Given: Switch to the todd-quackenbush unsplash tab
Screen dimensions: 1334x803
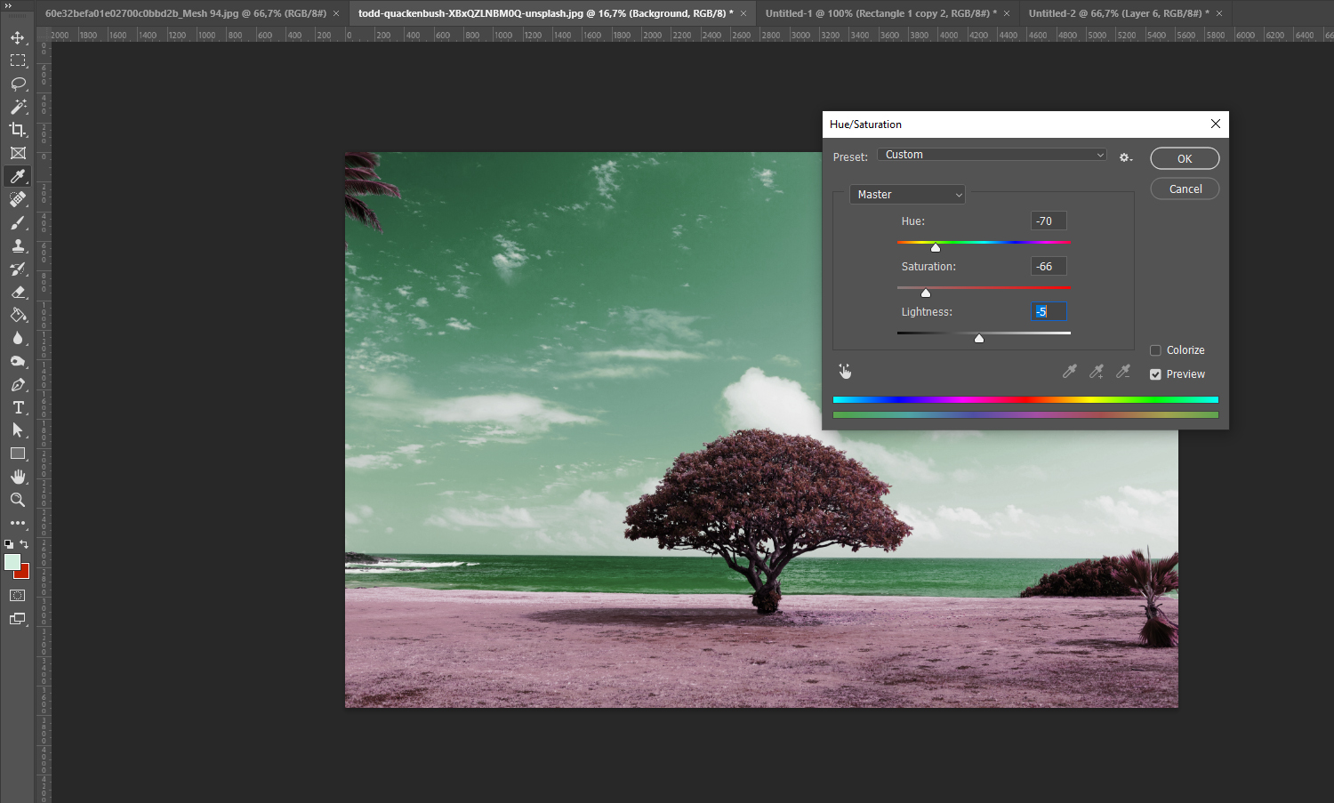Looking at the screenshot, I should tap(546, 13).
